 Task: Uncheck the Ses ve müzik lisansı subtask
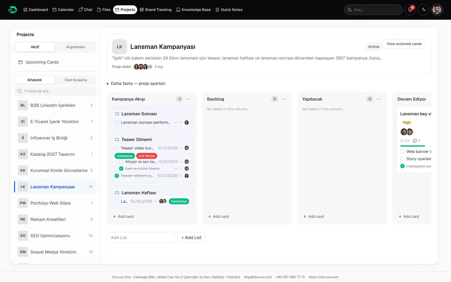121,168
